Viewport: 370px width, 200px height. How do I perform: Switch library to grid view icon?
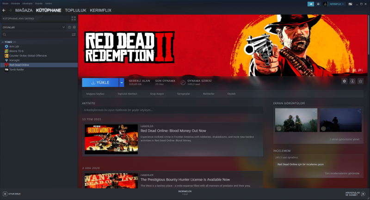[x=74, y=18]
